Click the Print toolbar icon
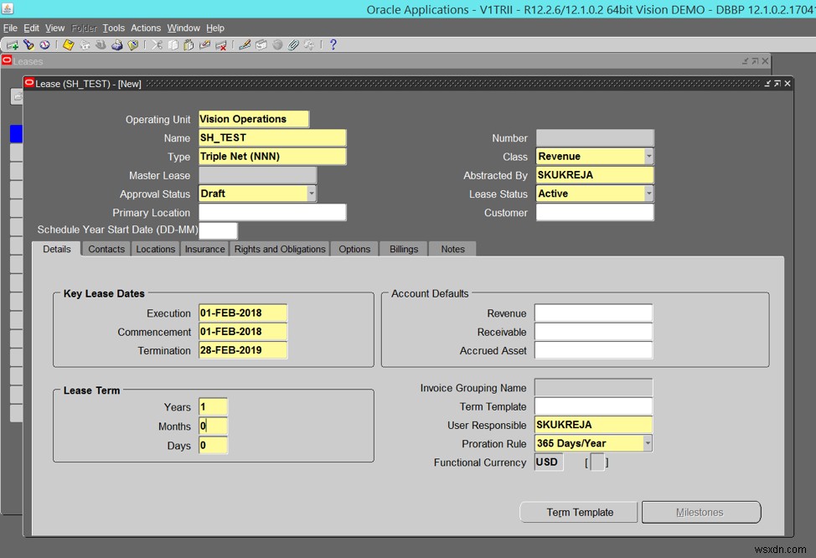The width and height of the screenshot is (816, 558). 118,44
